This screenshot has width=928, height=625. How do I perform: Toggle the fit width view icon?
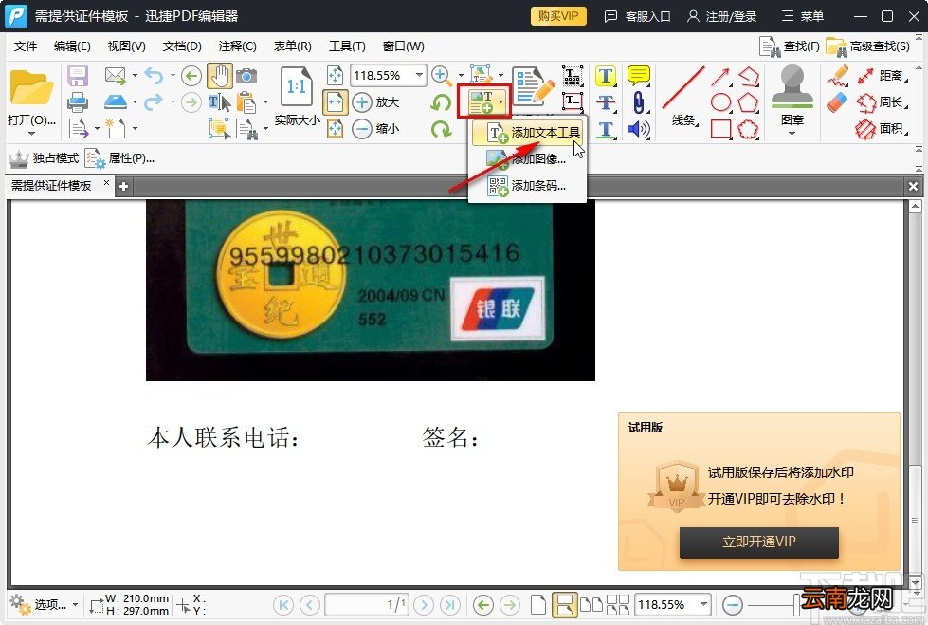335,101
